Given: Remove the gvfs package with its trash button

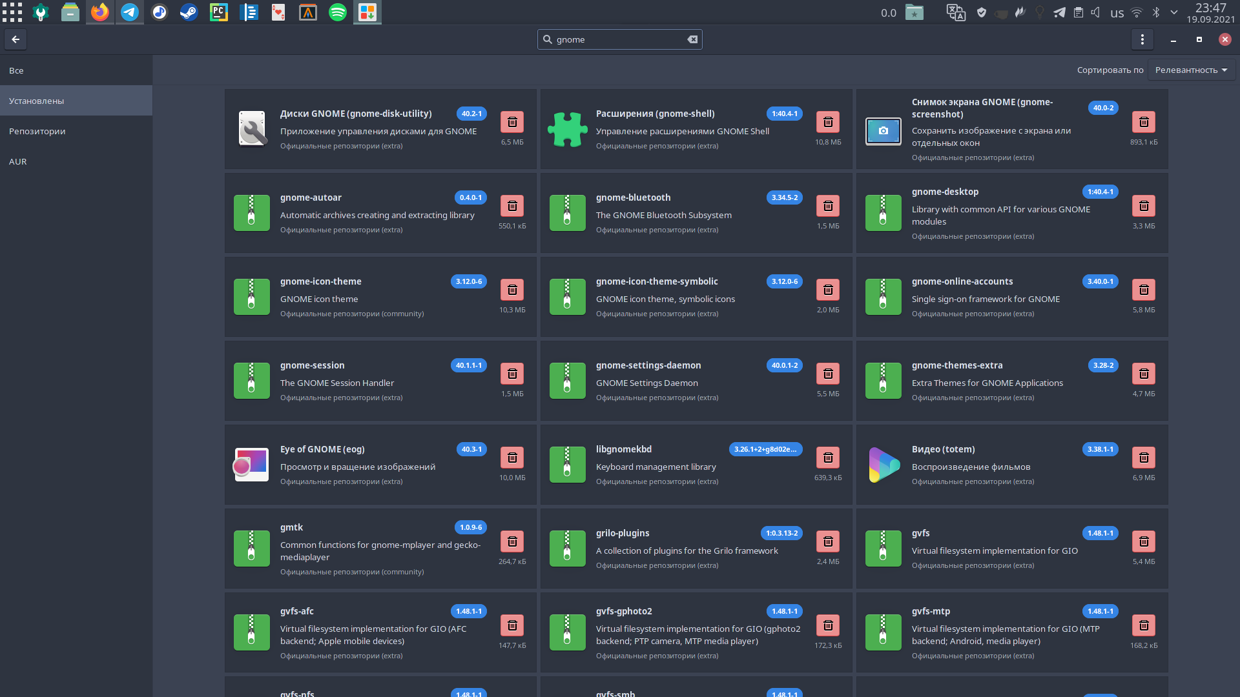Looking at the screenshot, I should coord(1144,541).
